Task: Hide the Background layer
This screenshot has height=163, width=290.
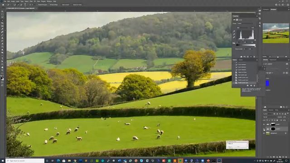Action: (264, 133)
